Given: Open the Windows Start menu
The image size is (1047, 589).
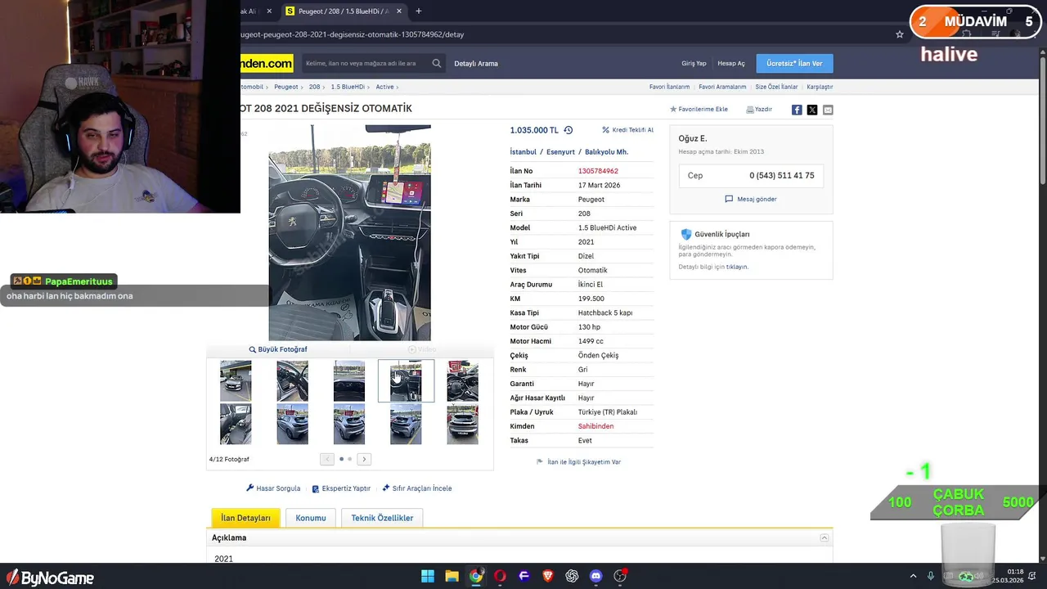Looking at the screenshot, I should coord(428,576).
